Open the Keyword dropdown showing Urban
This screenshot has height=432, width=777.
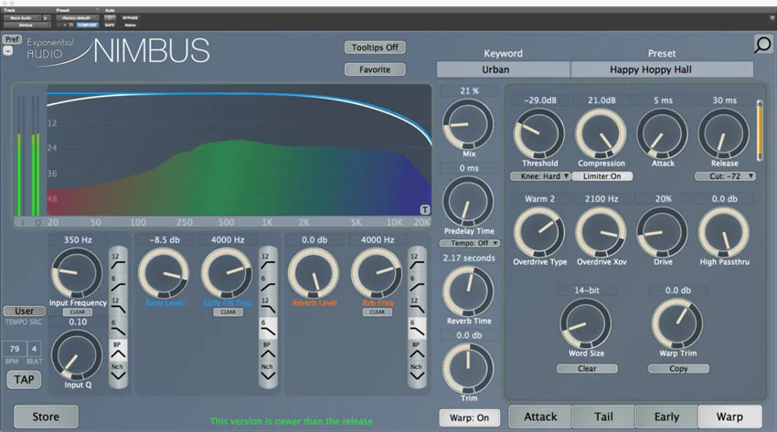pos(503,69)
